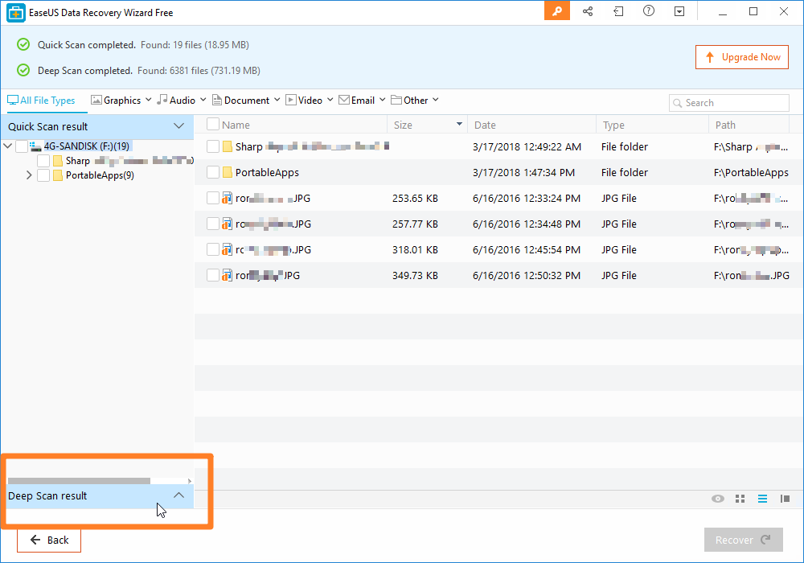Expand the PortableApps(9) tree node
The width and height of the screenshot is (804, 563).
[29, 175]
